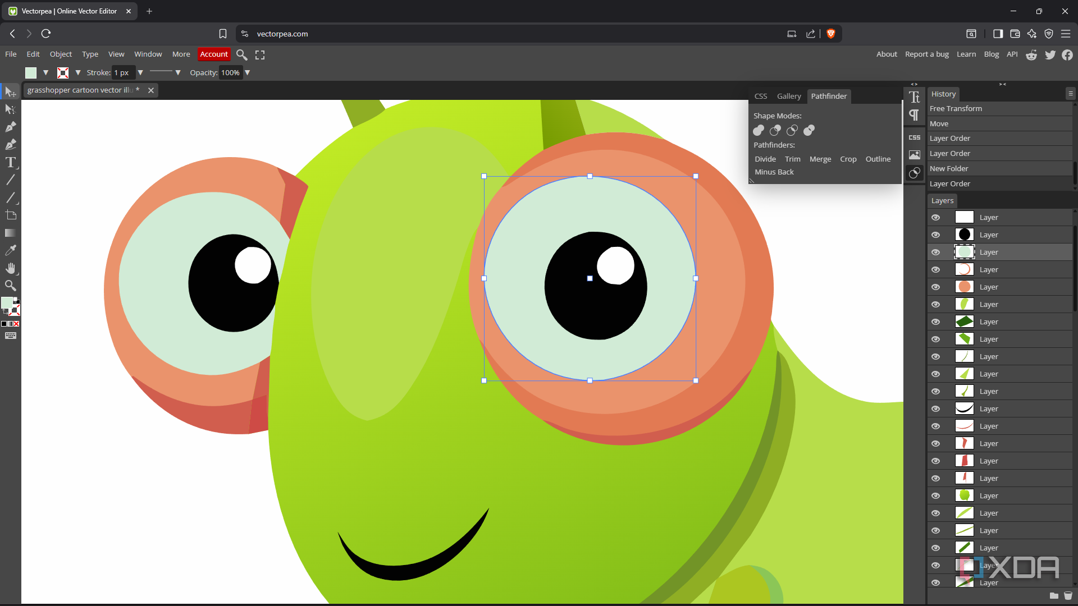
Task: Hide the layer with green circle thumbnail
Action: coord(936,496)
